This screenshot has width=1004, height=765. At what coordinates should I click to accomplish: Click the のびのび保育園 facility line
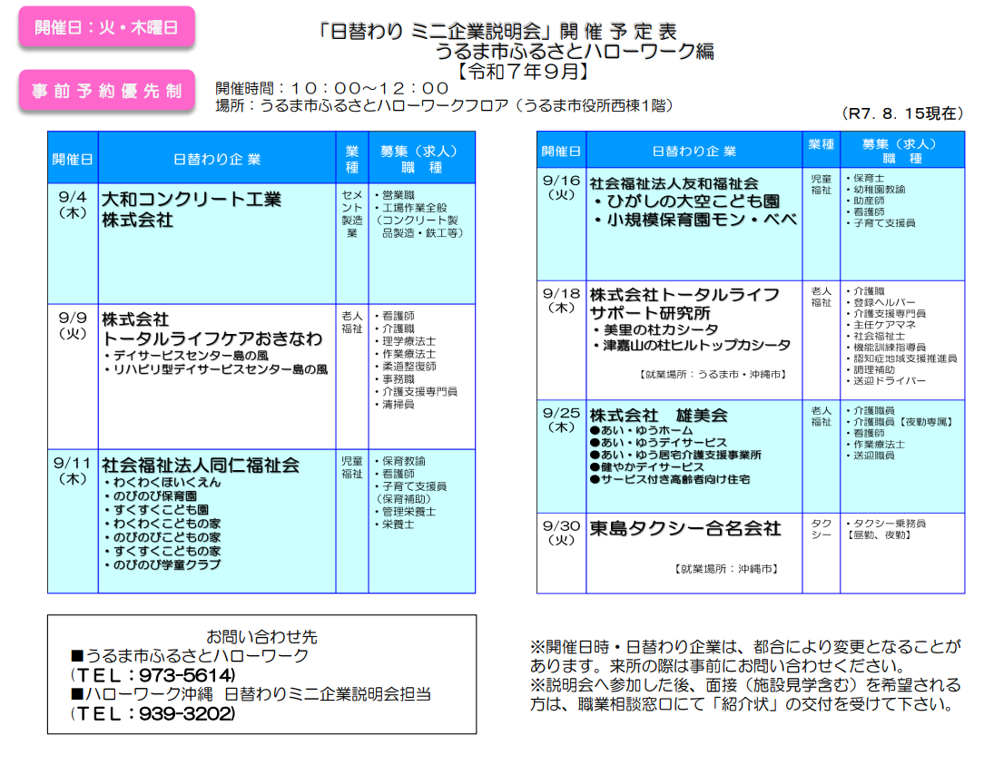[x=151, y=496]
